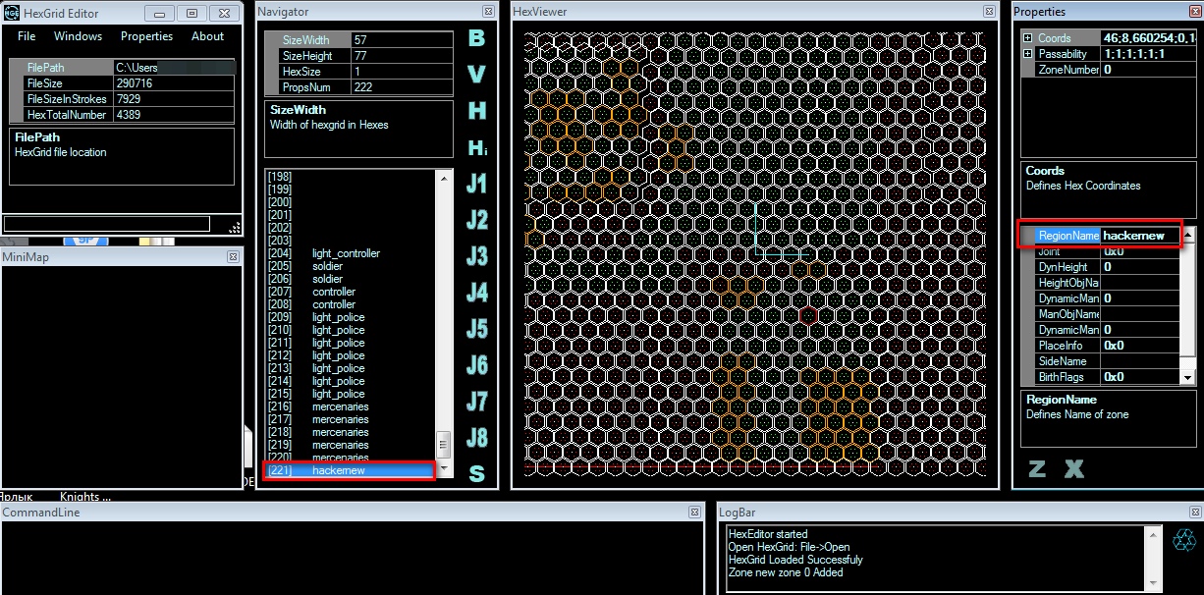Click the V icon in Navigator
Viewport: 1204px width, 595px height.
pyautogui.click(x=476, y=75)
